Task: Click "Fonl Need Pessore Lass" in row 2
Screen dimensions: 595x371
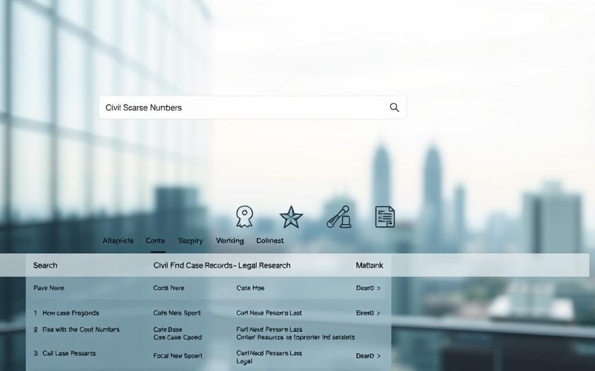Action: click(270, 329)
